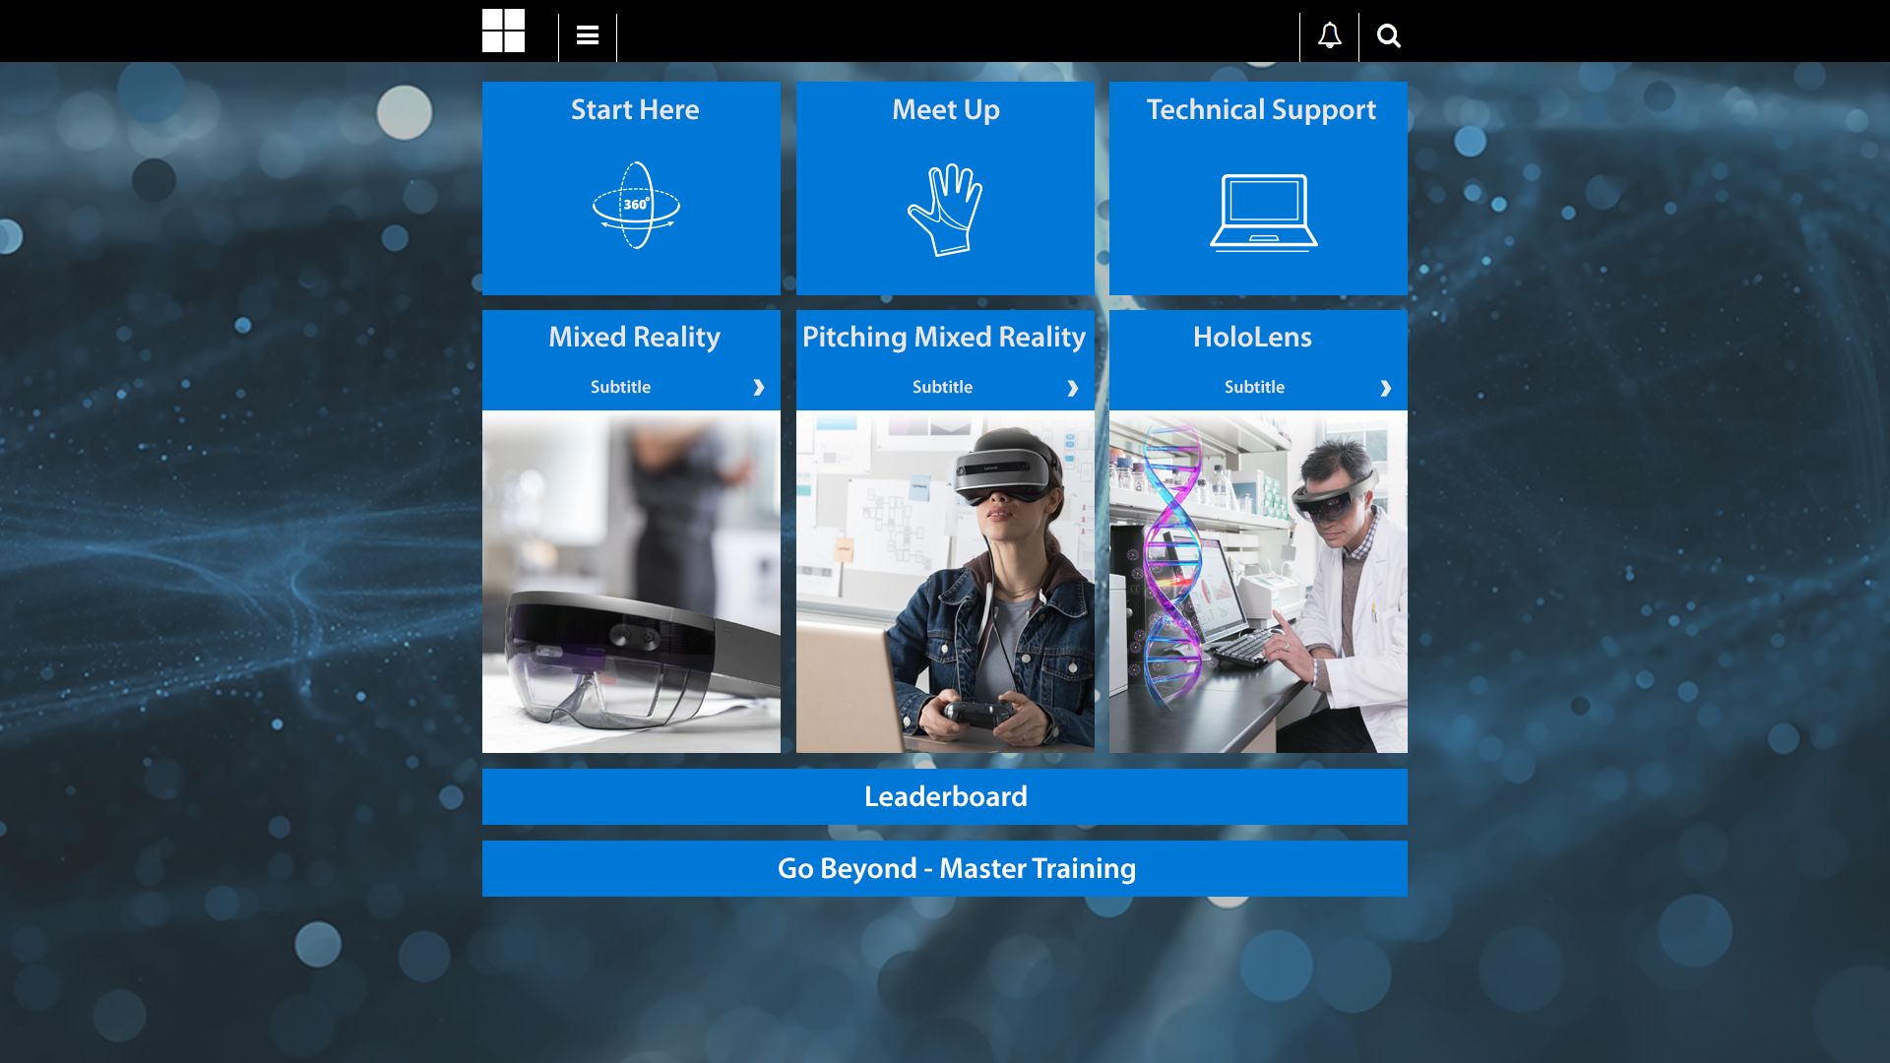Open the woman with VR headset photo
Screen dimensions: 1890x1063
[x=945, y=582]
